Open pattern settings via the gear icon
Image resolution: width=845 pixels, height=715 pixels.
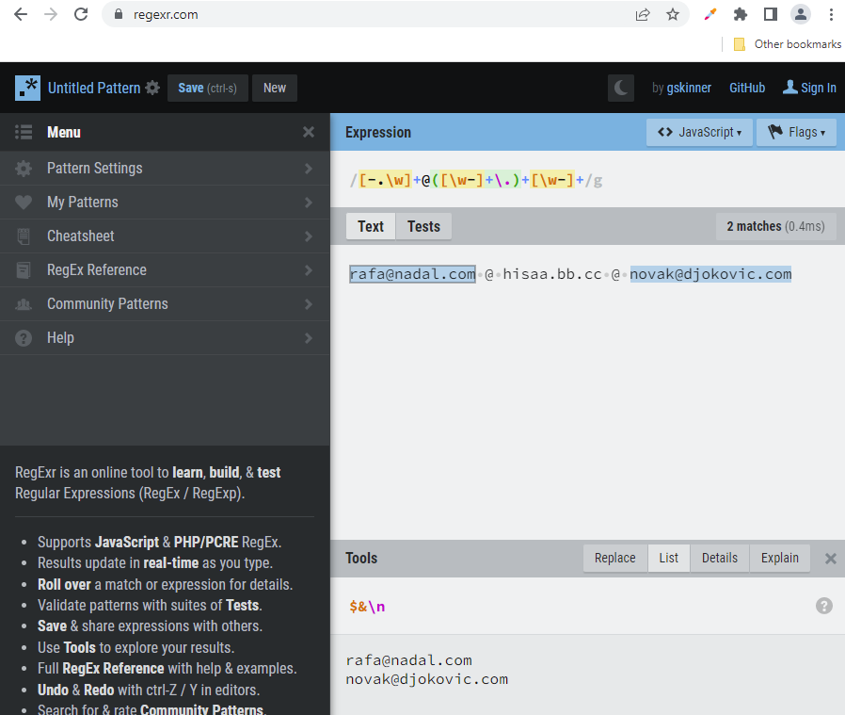[x=151, y=87]
